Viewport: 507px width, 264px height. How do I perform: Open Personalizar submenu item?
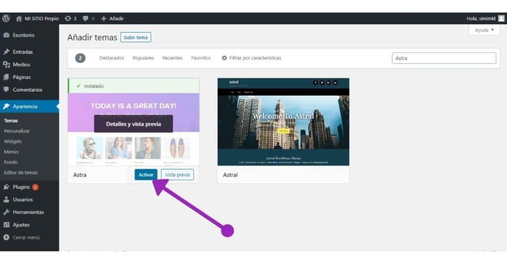pos(16,131)
